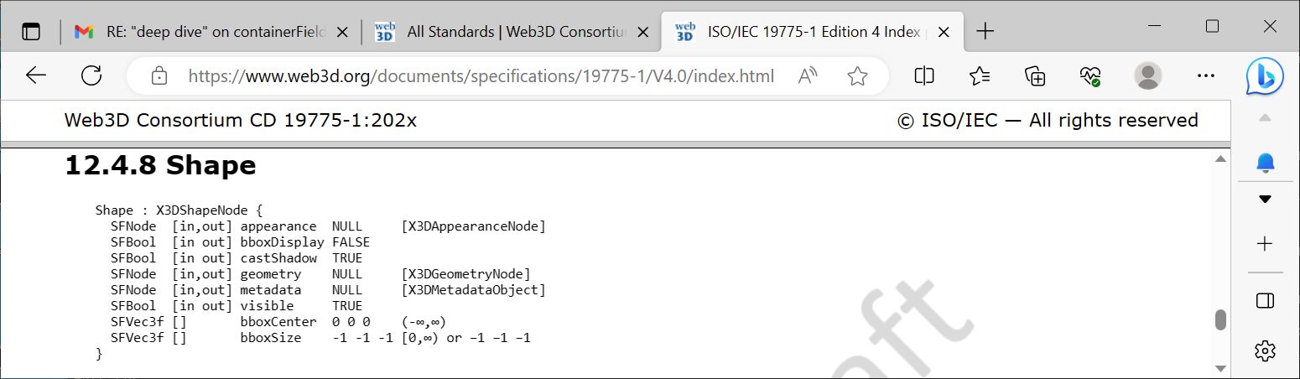Open sidebar settings gear
Image resolution: width=1300 pixels, height=379 pixels.
tap(1266, 350)
